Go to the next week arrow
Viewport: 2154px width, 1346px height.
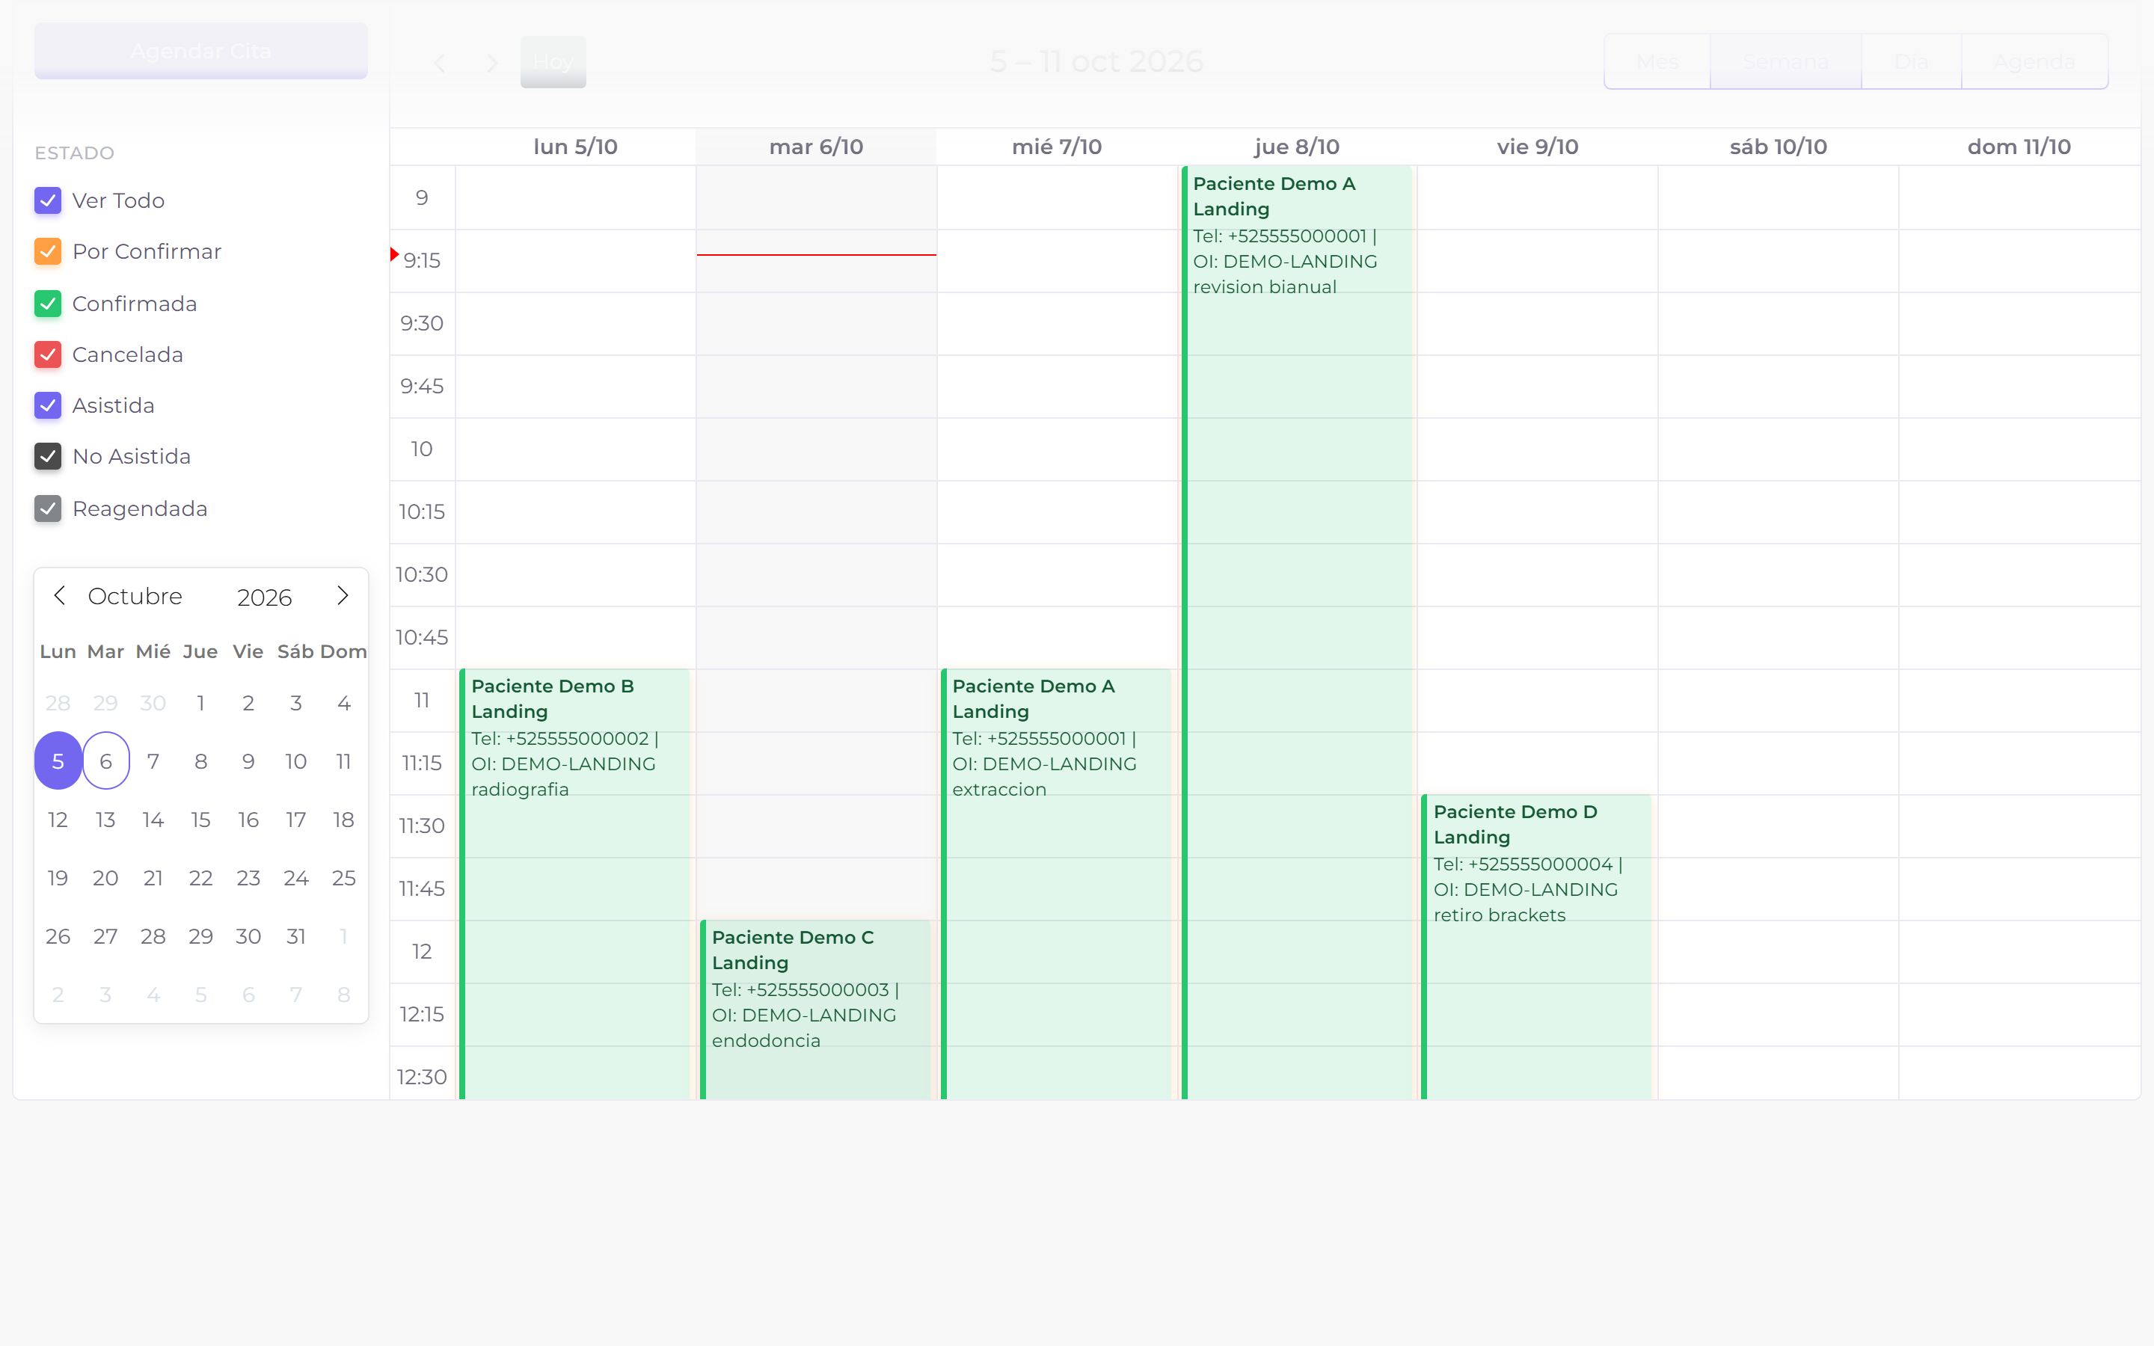point(491,62)
